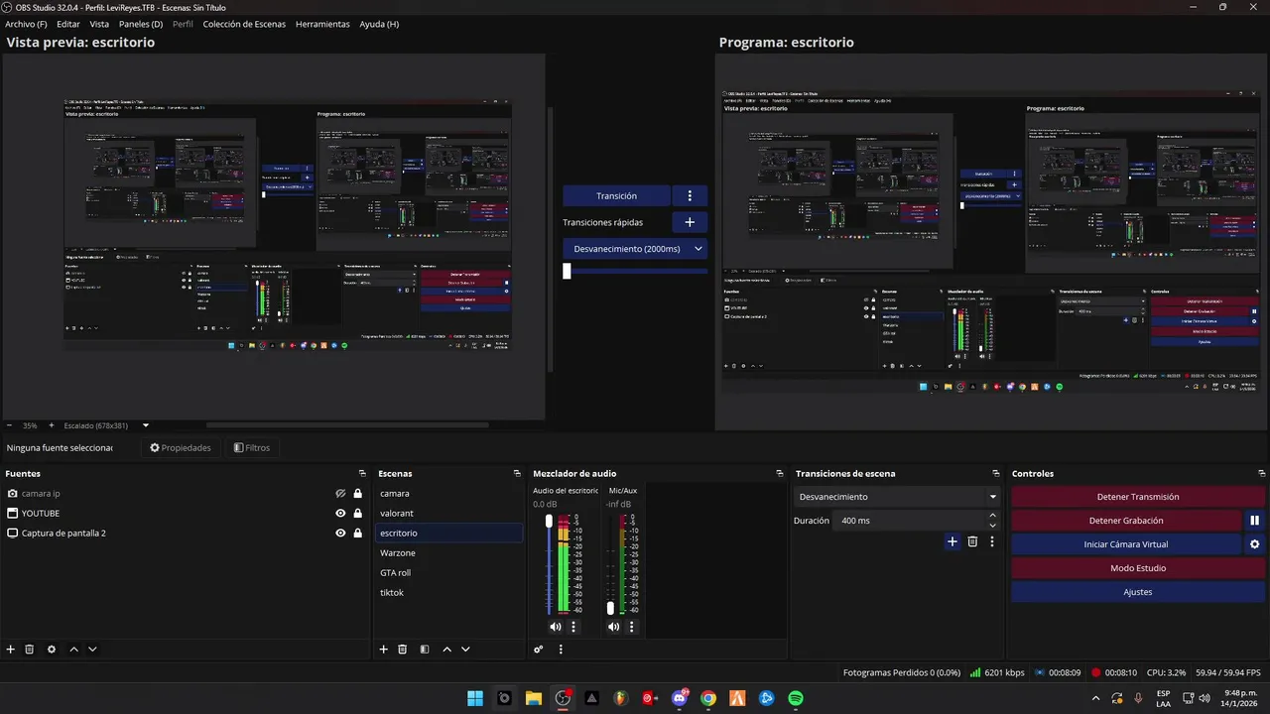
Task: Click the Mic/Aux volume fader handle
Action: (610, 608)
